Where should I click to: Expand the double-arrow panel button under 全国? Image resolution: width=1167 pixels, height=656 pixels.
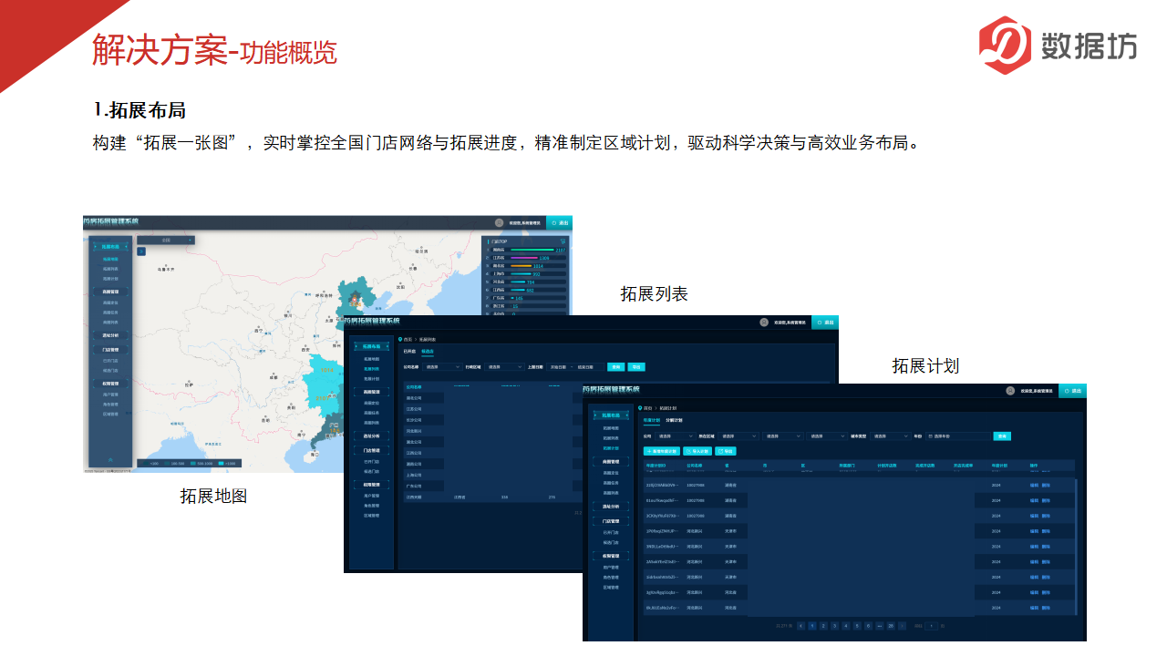[x=141, y=251]
